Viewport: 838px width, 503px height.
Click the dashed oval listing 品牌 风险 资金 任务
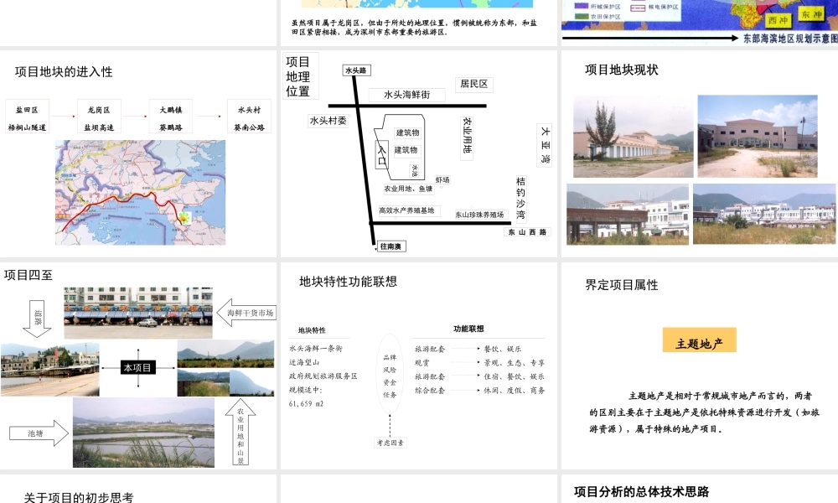[390, 376]
